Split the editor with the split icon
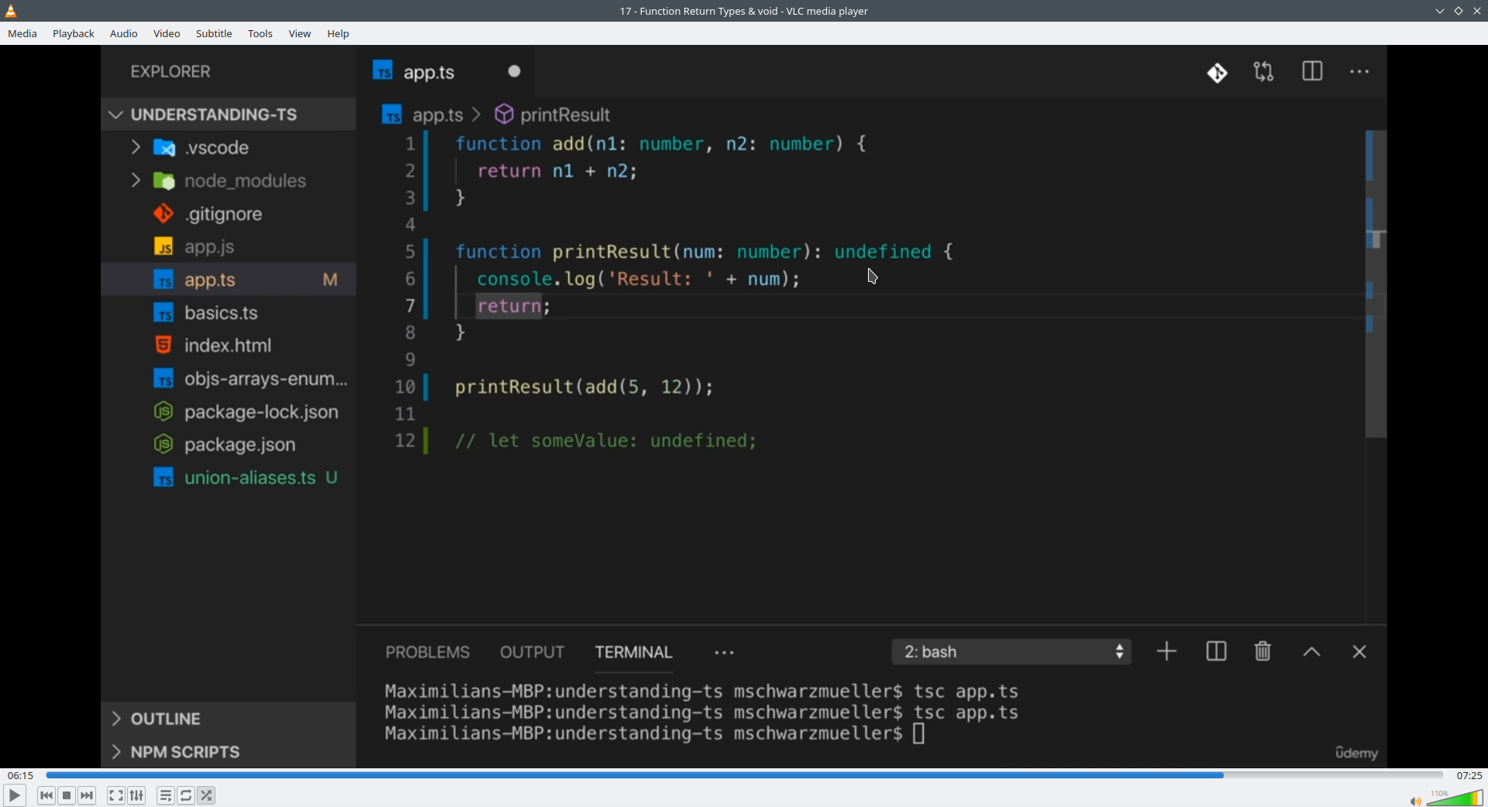This screenshot has height=807, width=1488. pos(1312,72)
